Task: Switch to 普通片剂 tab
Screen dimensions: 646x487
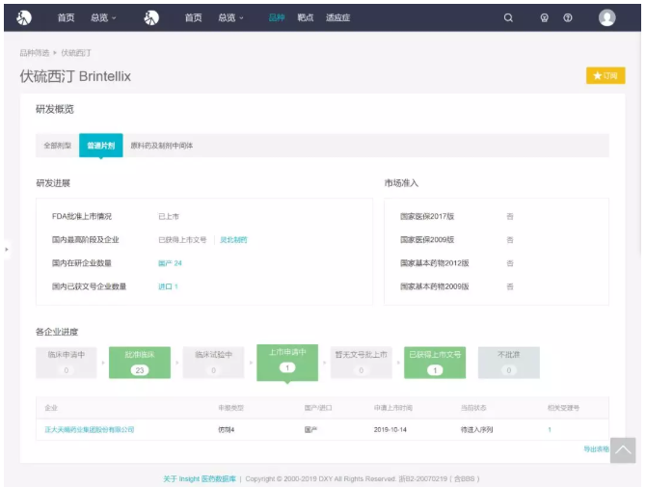Action: coord(101,146)
